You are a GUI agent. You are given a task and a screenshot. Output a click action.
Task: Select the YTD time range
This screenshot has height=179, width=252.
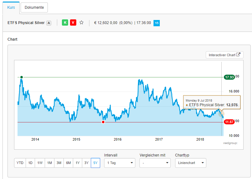click(20, 163)
